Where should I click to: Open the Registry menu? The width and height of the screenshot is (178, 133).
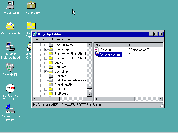point(39,39)
